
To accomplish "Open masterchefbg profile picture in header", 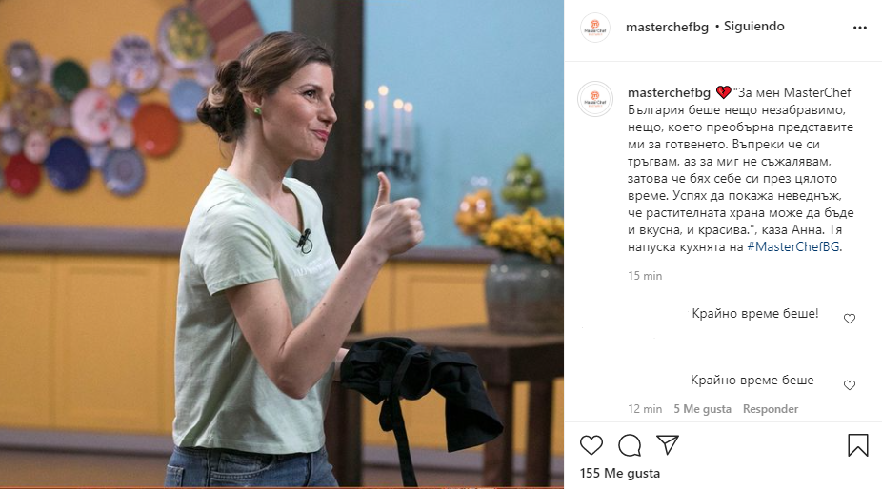I will point(595,28).
